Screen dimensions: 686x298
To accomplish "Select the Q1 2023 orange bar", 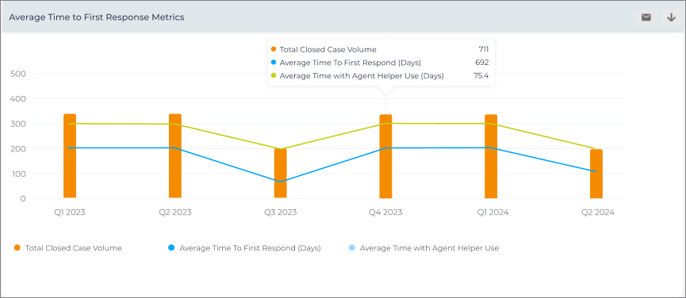I will pos(70,156).
